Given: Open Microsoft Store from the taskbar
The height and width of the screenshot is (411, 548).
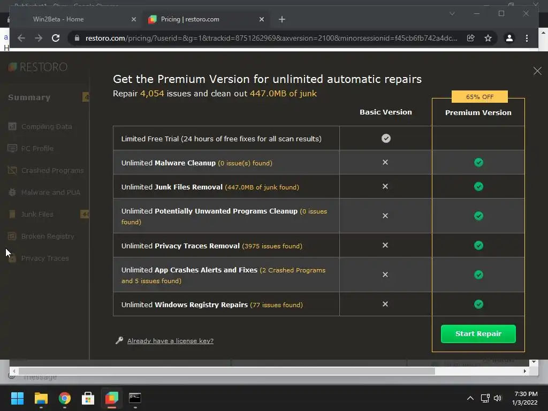Looking at the screenshot, I should [x=88, y=398].
